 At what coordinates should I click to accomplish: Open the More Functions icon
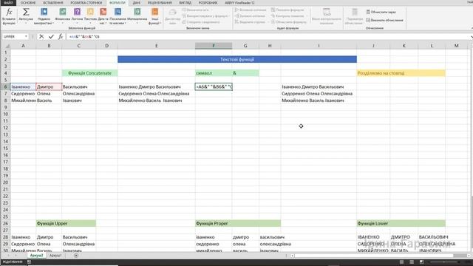pos(155,12)
